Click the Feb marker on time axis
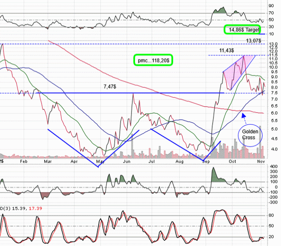The image size is (281, 246). 24,161
